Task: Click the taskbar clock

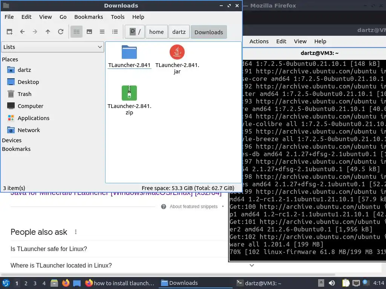Action: [x=378, y=283]
